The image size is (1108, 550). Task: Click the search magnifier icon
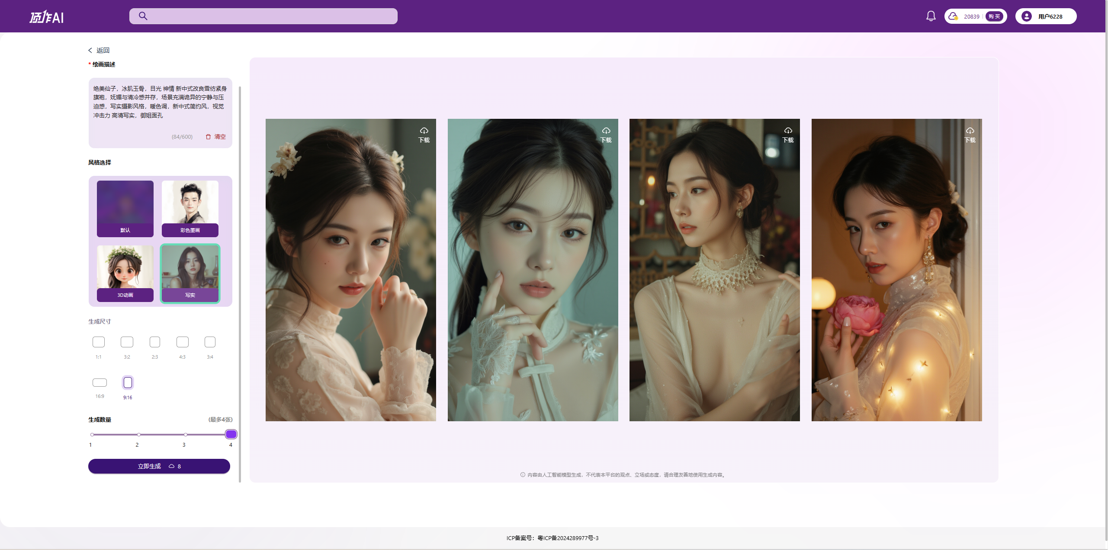[143, 16]
